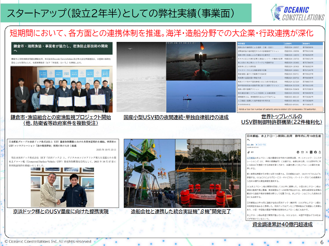Click caption 鎌倉市・漁協組合との密漁監視プロジェクト開始

click(61, 117)
